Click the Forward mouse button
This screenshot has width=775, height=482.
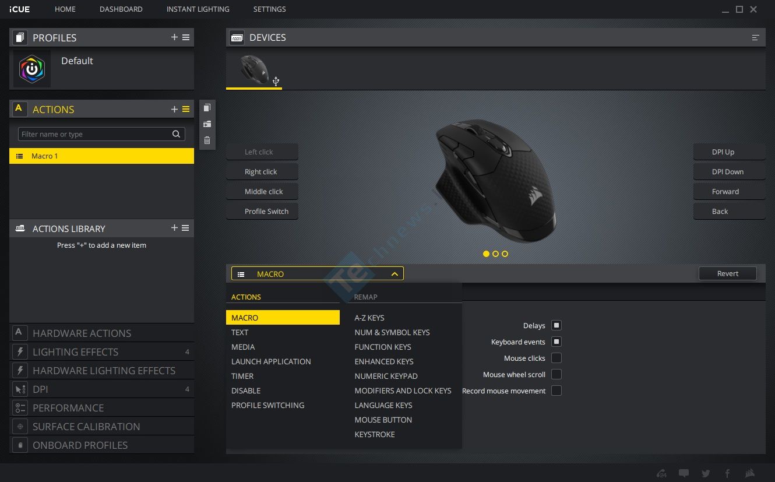tap(729, 192)
